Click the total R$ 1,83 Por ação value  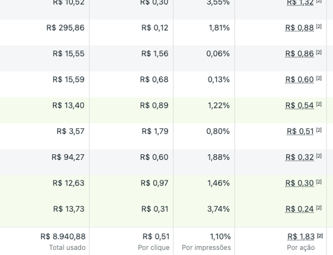pyautogui.click(x=301, y=237)
